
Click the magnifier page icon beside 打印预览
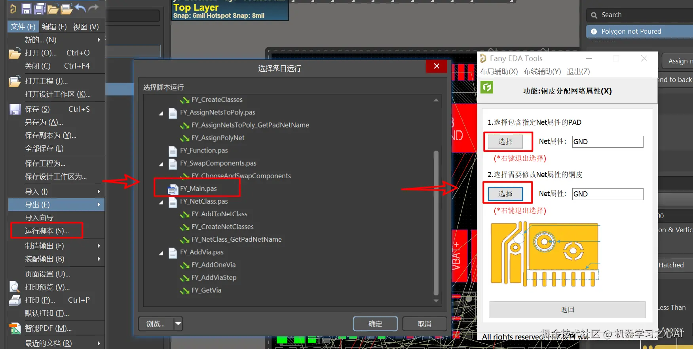15,287
